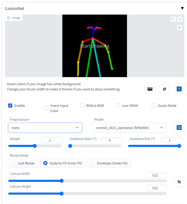Collapse the ControlNet panel arrow
Viewport: 187px width, 204px height.
pyautogui.click(x=182, y=8)
